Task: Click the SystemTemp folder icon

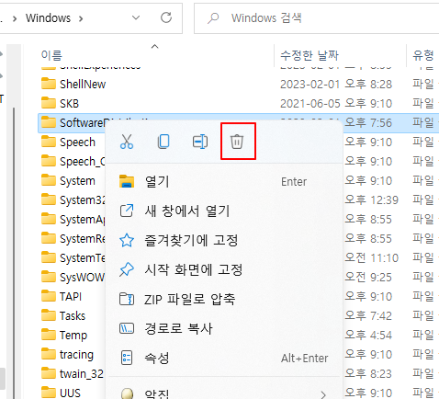Action: pyautogui.click(x=49, y=257)
